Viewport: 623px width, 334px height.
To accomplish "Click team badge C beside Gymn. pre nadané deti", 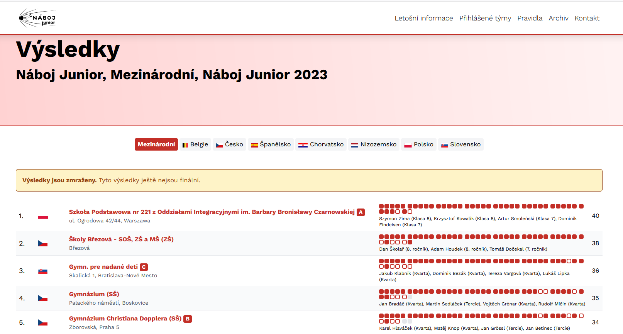I will click(x=144, y=267).
